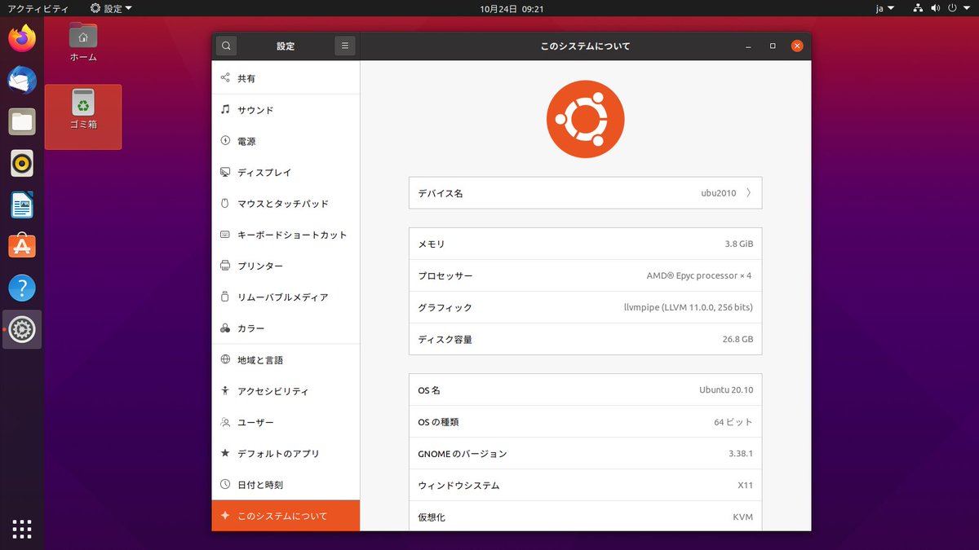This screenshot has height=550, width=979.
Task: Click the 26.8 GB disk capacity value
Action: (738, 339)
